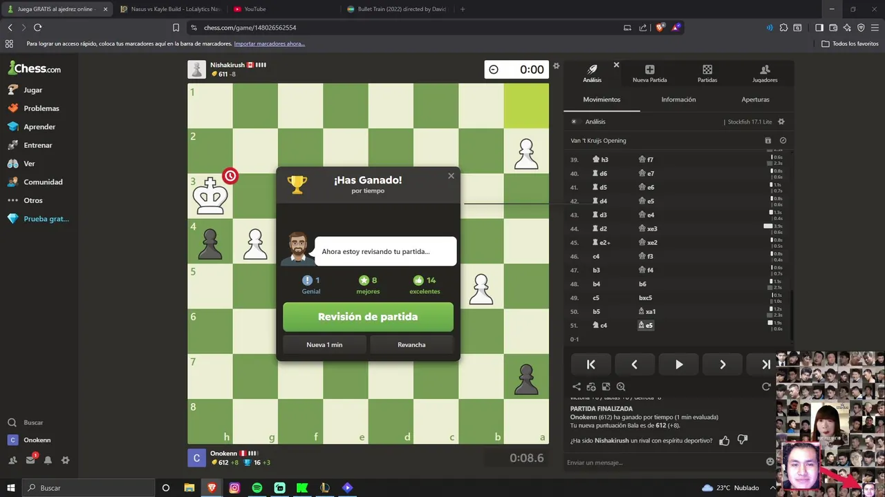Select move 45 e2+ in list
The width and height of the screenshot is (885, 497).
(x=601, y=242)
